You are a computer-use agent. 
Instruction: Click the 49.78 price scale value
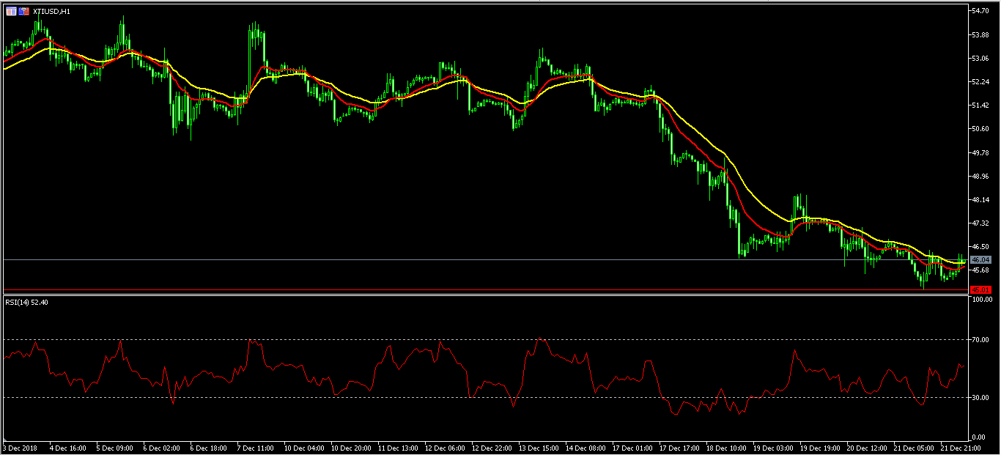tap(980, 152)
